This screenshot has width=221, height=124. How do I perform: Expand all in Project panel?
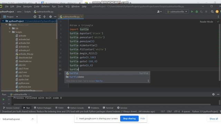pyautogui.click(x=40, y=17)
